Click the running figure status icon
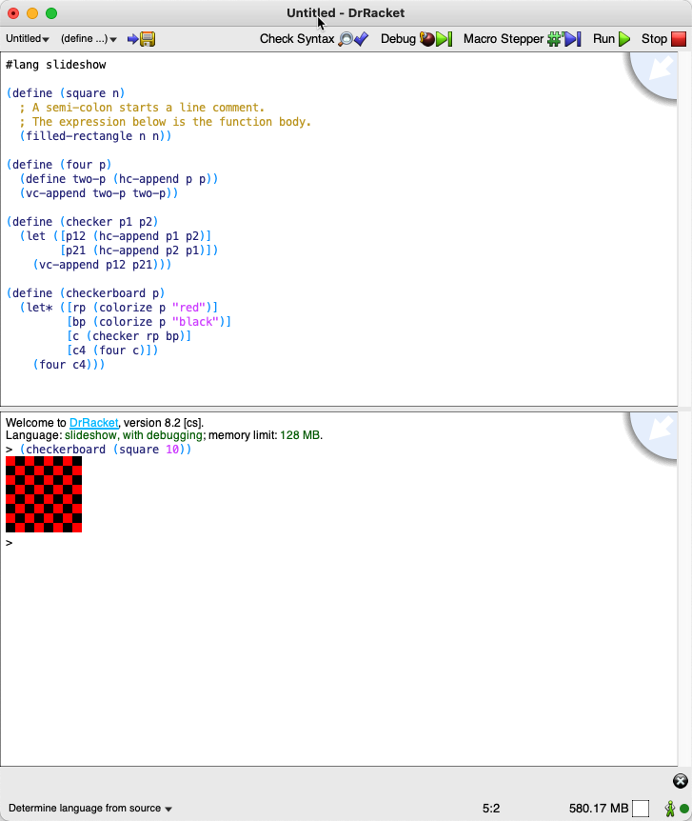The width and height of the screenshot is (692, 821). [x=670, y=809]
